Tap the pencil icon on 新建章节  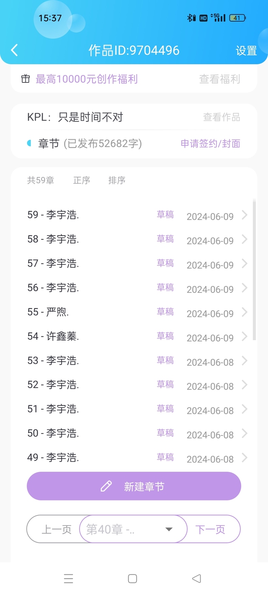[106, 486]
